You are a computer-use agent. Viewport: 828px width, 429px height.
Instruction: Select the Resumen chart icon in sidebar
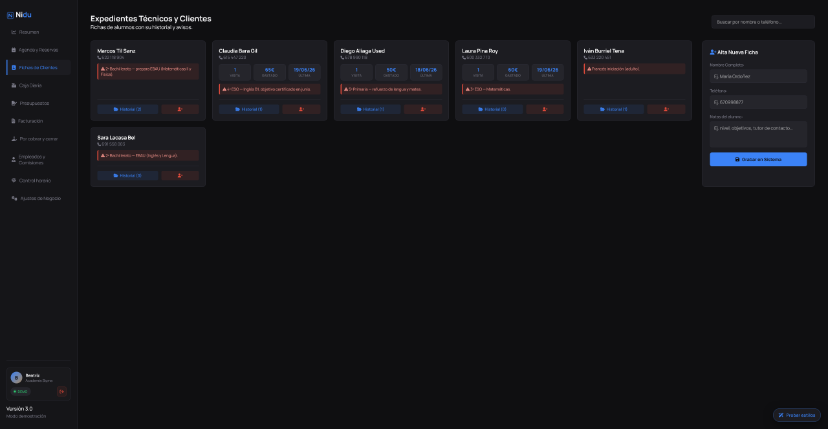pyautogui.click(x=14, y=32)
